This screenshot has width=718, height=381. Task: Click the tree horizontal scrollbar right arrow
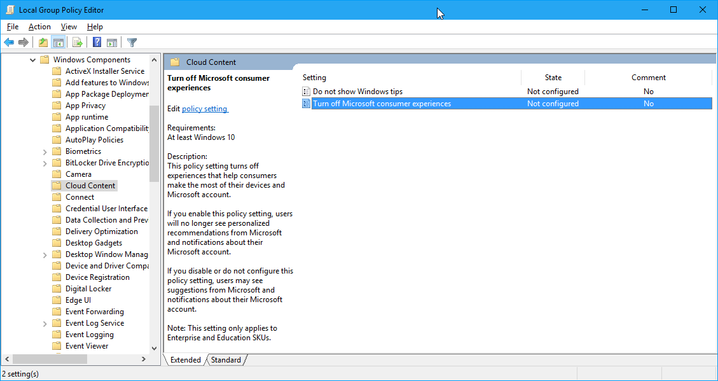click(143, 359)
